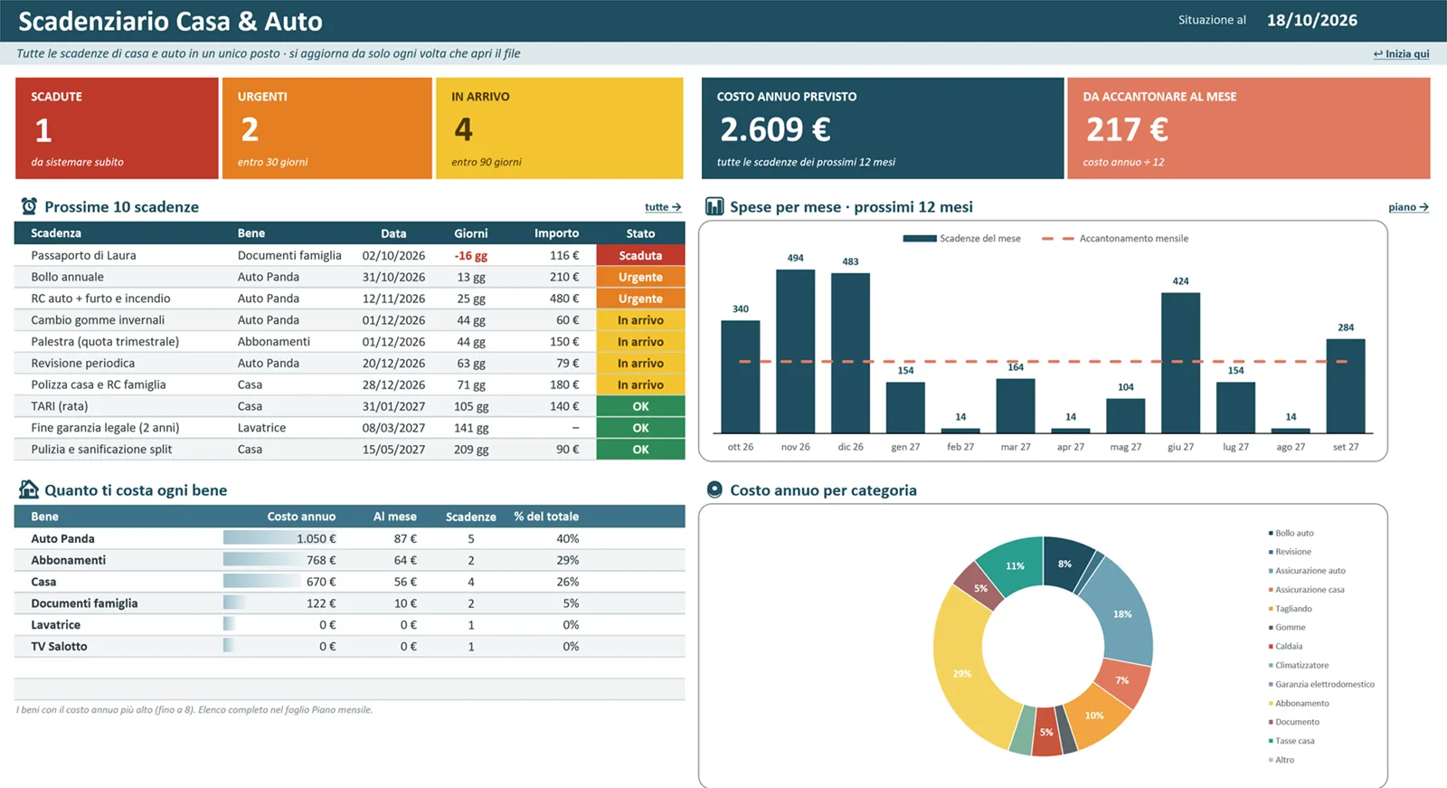Click the 29% yellow donut slice
The height and width of the screenshot is (788, 1447).
(x=962, y=674)
